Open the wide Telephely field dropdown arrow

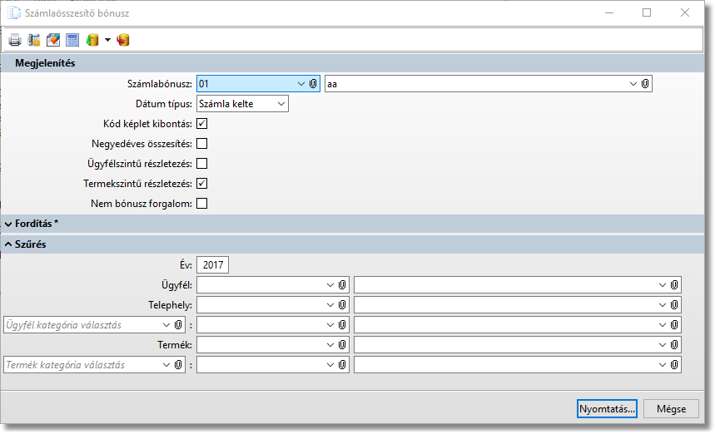(x=662, y=305)
